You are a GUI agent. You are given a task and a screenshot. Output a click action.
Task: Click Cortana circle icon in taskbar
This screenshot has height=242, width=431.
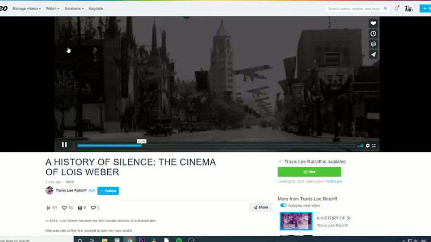tap(80, 240)
